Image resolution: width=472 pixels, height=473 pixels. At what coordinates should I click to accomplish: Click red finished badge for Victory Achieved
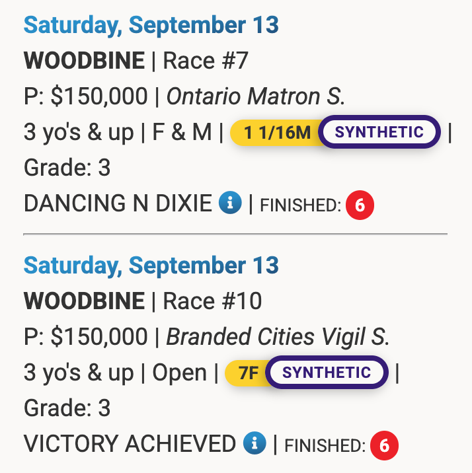click(x=384, y=447)
